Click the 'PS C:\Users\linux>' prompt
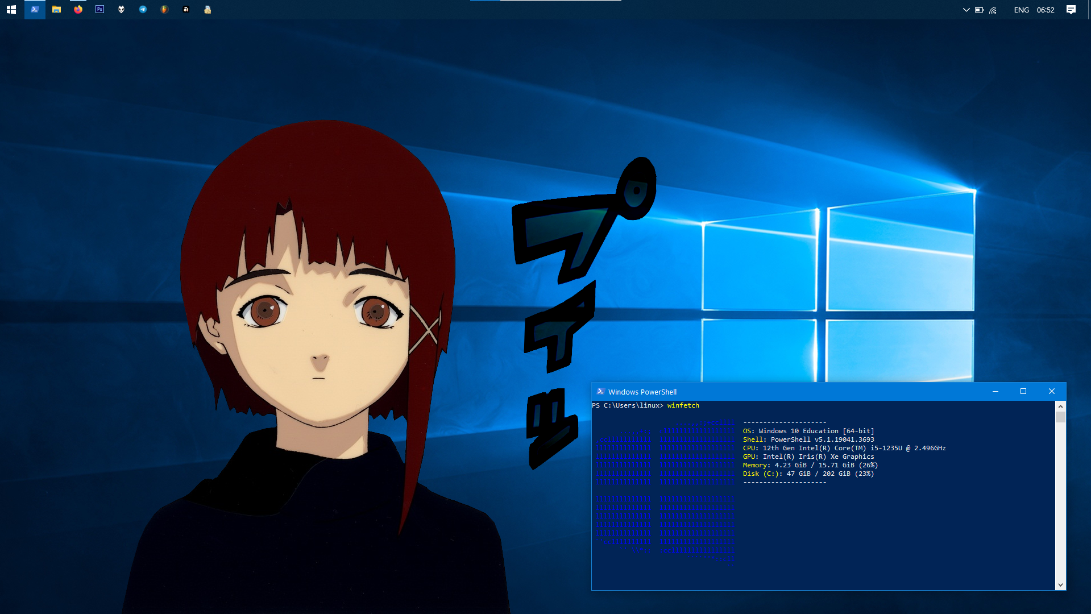This screenshot has height=614, width=1091. point(628,405)
